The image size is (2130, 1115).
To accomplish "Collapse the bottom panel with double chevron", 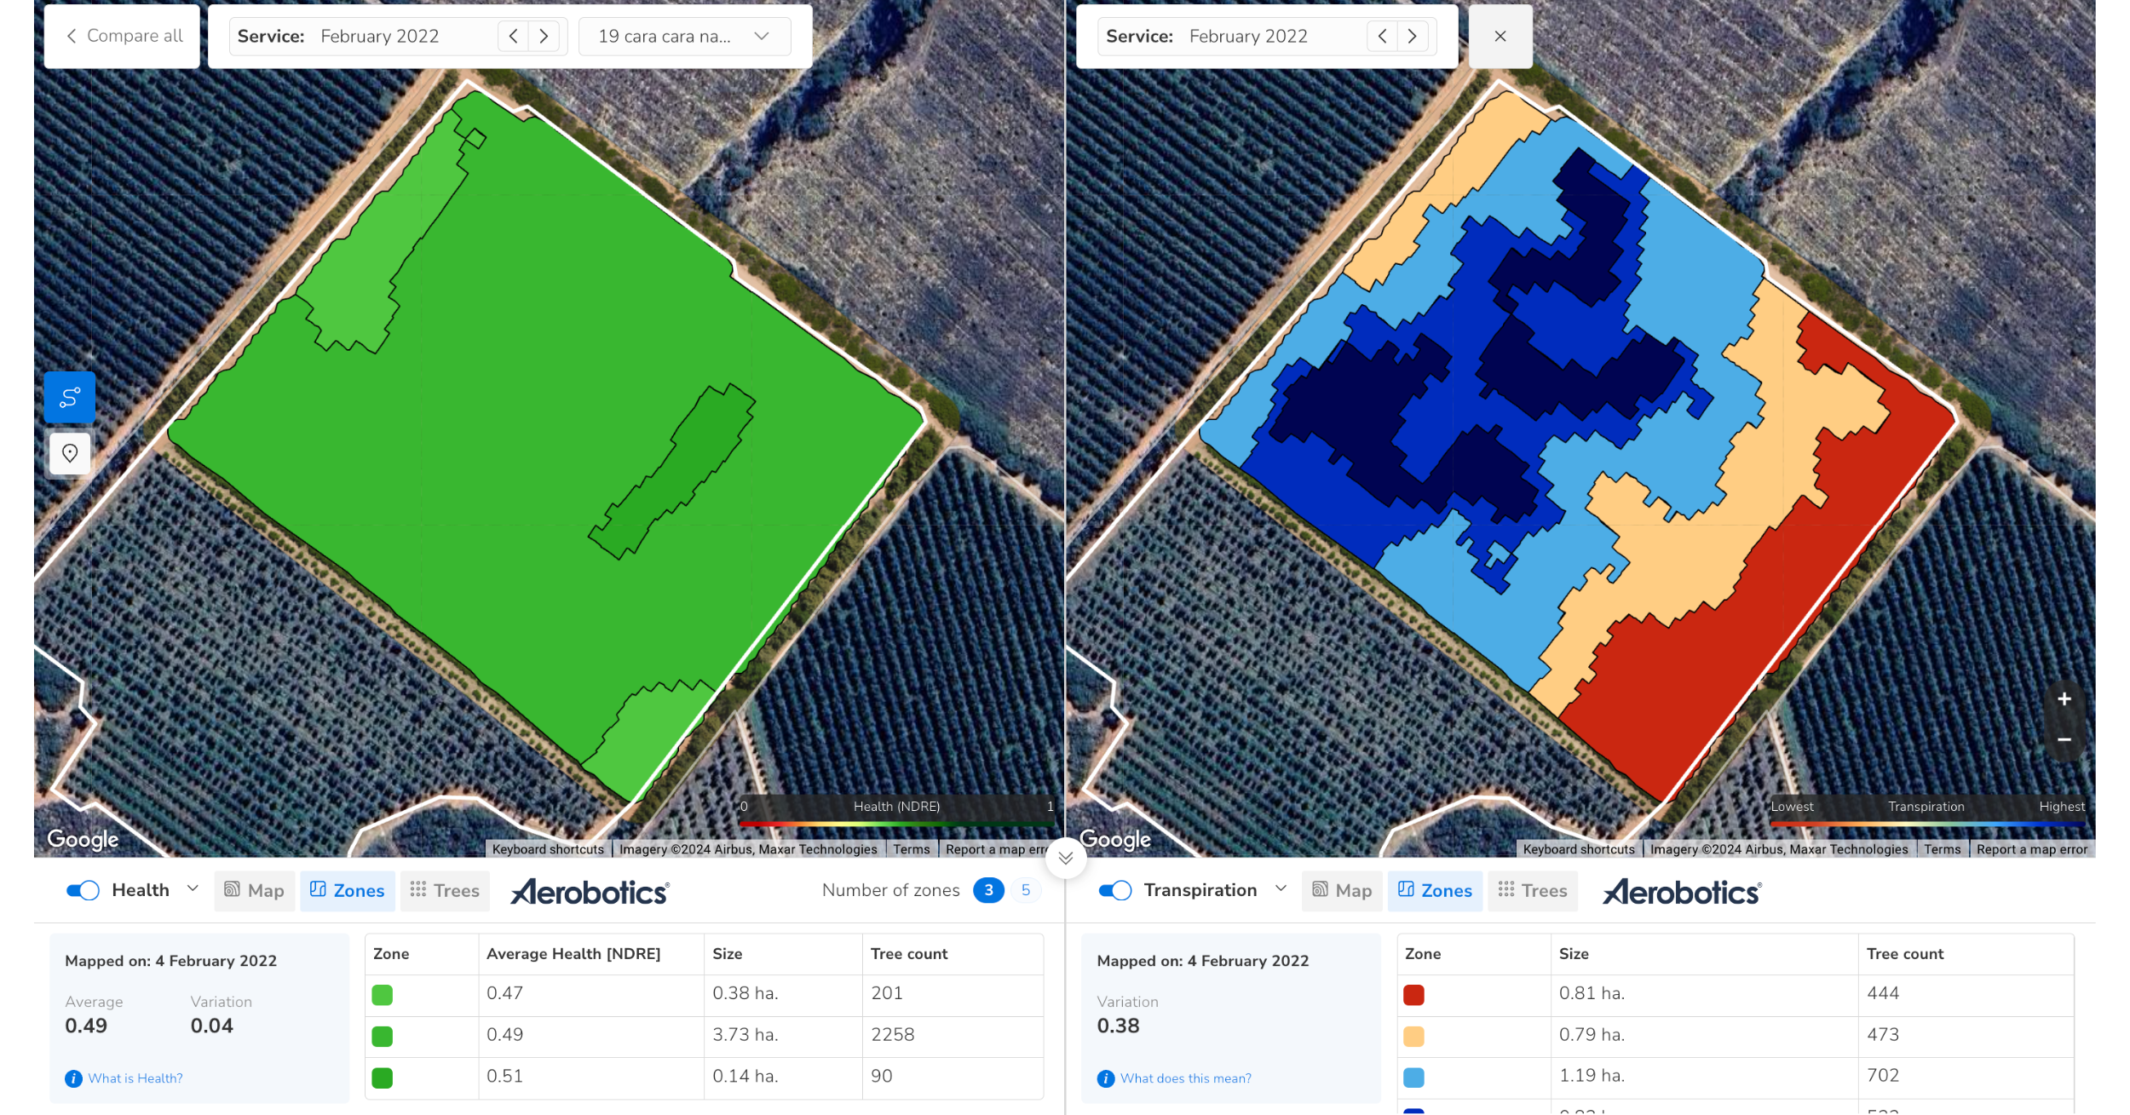I will 1065,858.
